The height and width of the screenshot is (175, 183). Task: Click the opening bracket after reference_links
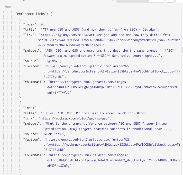click(x=51, y=14)
